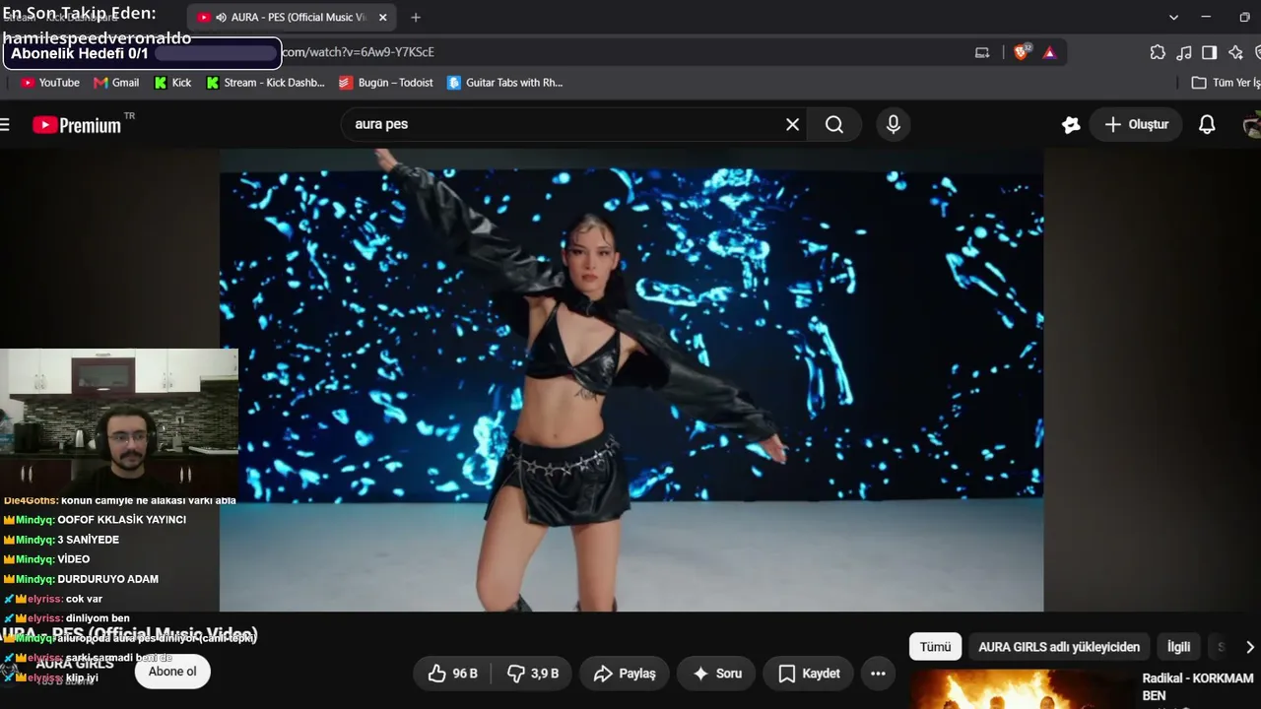Open the Leo AI sparkle icon
The height and width of the screenshot is (709, 1261).
[1235, 52]
